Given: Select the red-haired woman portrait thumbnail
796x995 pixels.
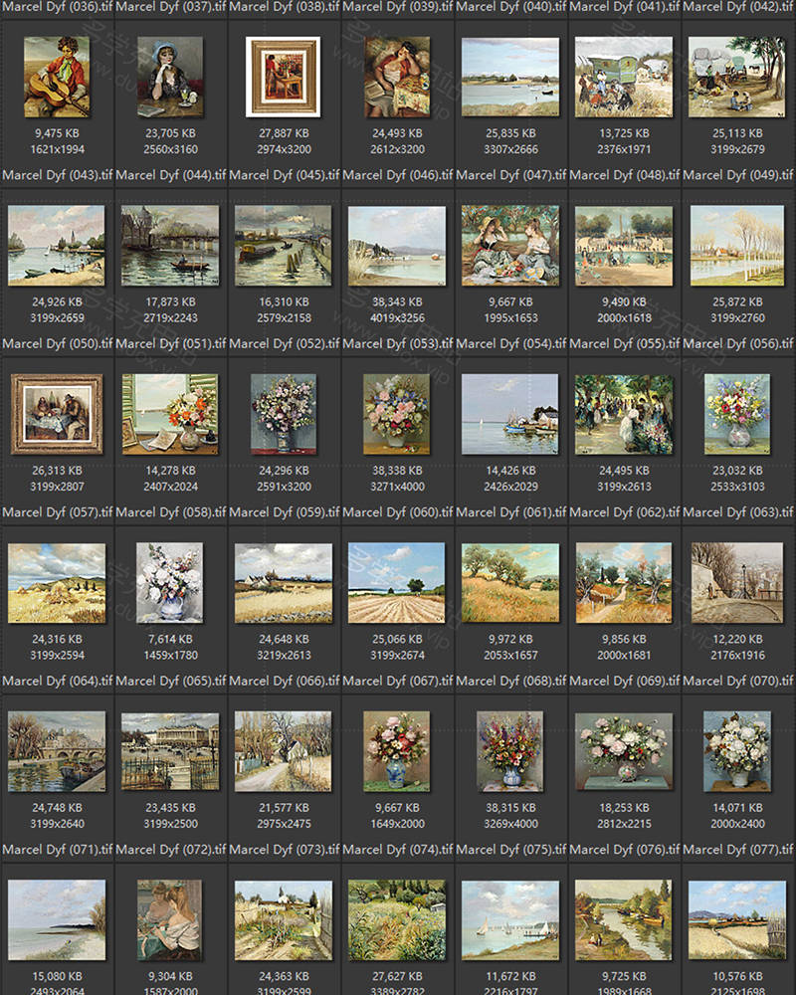Looking at the screenshot, I should point(169,920).
